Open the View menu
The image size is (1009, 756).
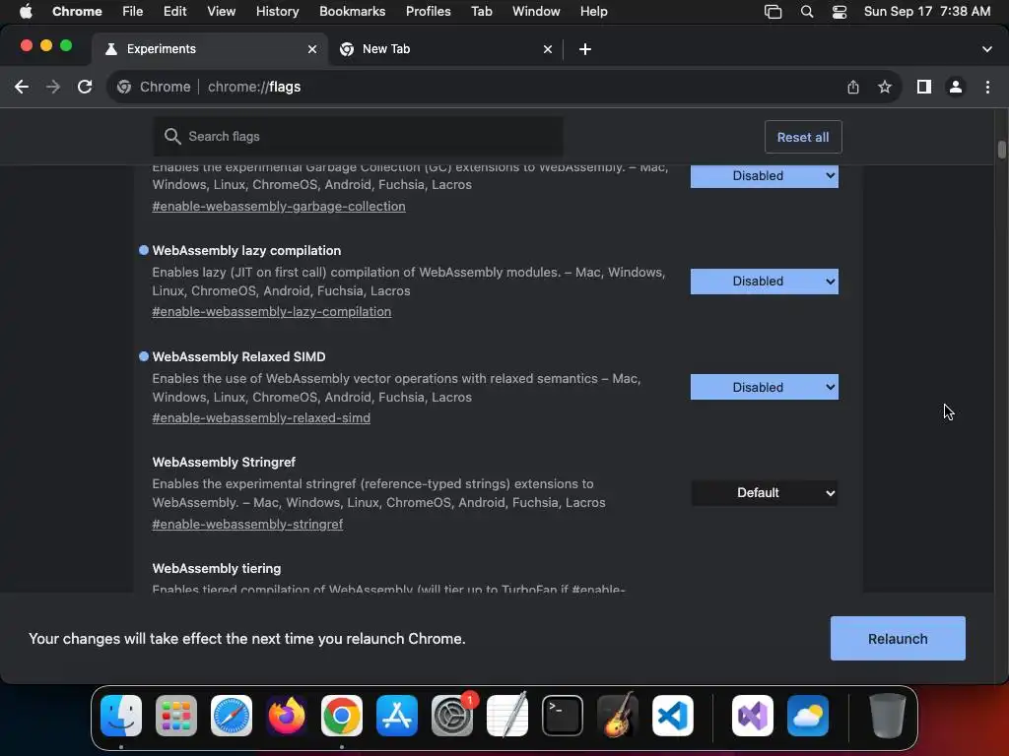221,12
